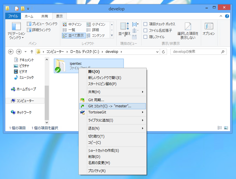Screen dimensions: 236x179
Task: Toggle the プレビュー ウィンドウ pane
Action: pos(42,24)
